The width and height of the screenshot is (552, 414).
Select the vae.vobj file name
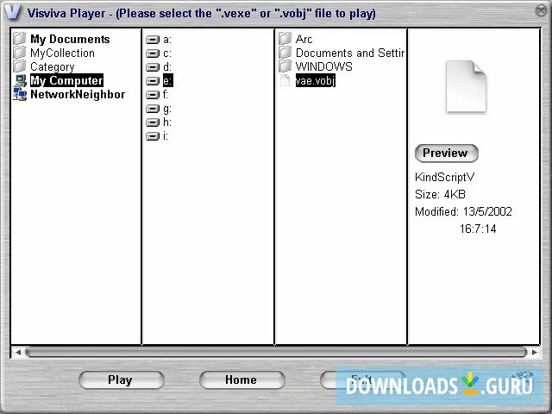(x=316, y=80)
